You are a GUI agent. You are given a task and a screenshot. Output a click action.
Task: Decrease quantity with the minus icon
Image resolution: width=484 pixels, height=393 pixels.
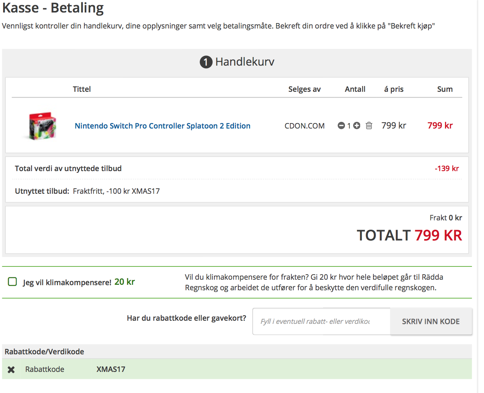(x=341, y=126)
